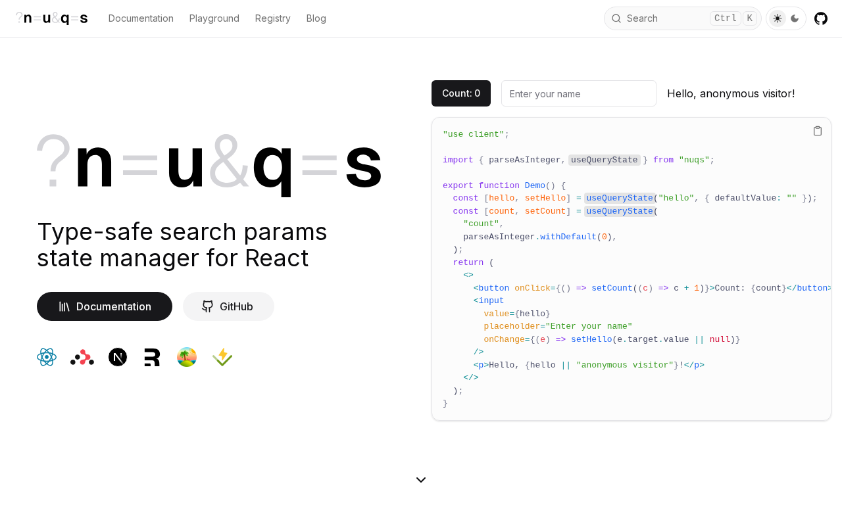Open the Playground nav link
842x526 pixels.
[214, 18]
